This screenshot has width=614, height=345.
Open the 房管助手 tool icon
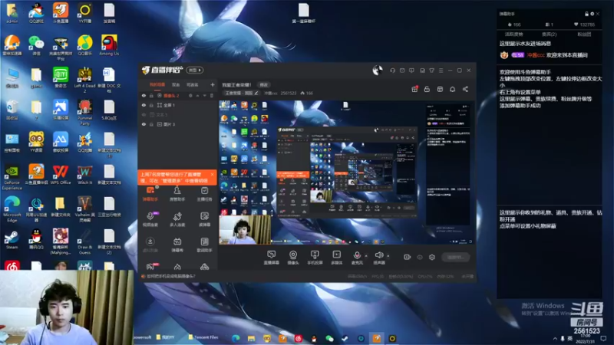pyautogui.click(x=177, y=194)
